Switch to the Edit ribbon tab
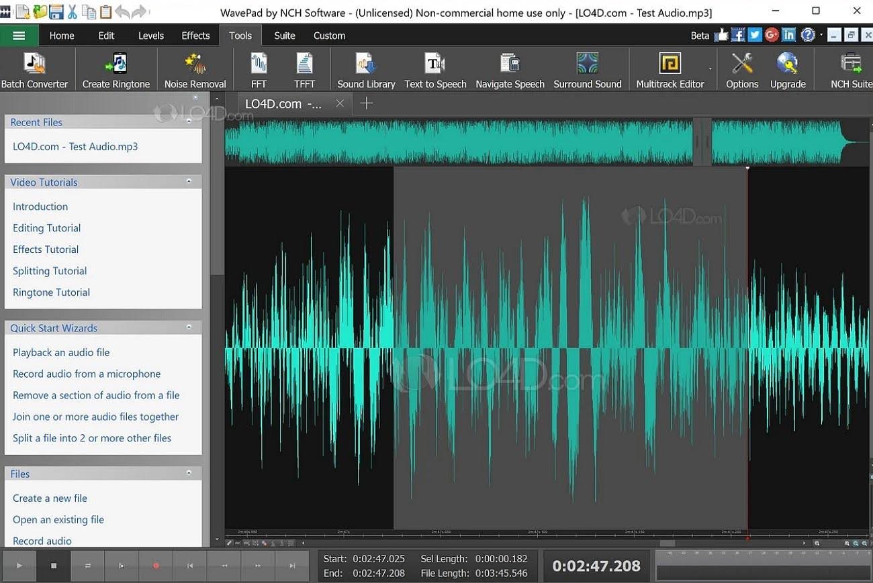Viewport: 873px width, 583px height. [x=106, y=36]
